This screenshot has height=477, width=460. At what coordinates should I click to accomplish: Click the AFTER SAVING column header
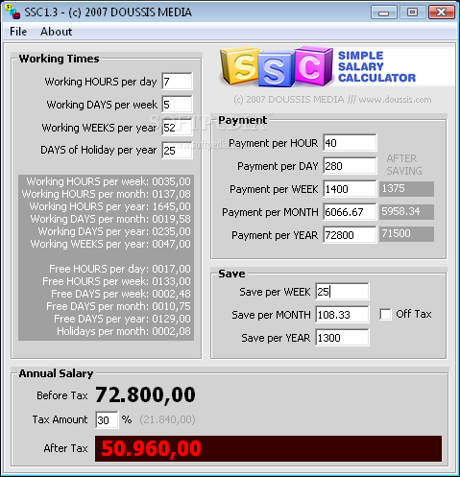point(404,164)
